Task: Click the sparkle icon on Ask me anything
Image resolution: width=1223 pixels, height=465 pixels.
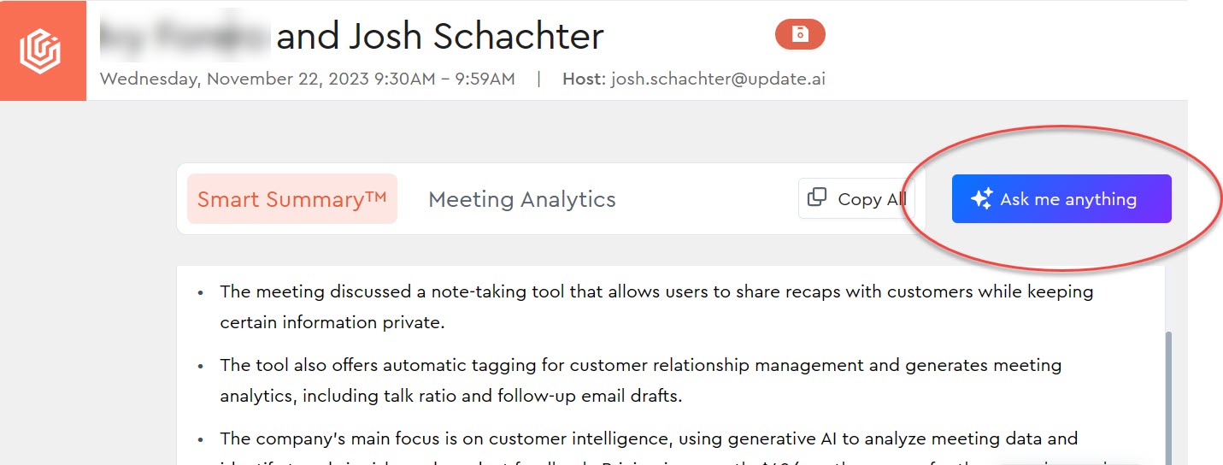Action: click(982, 199)
